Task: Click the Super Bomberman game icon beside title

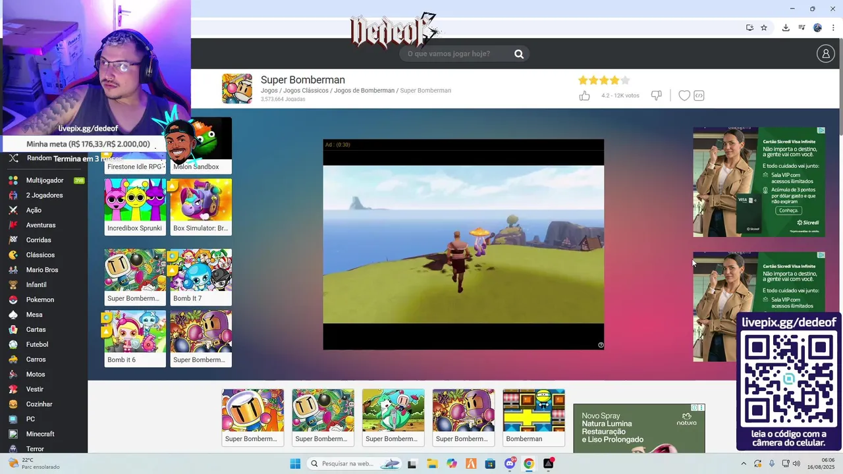Action: [237, 89]
